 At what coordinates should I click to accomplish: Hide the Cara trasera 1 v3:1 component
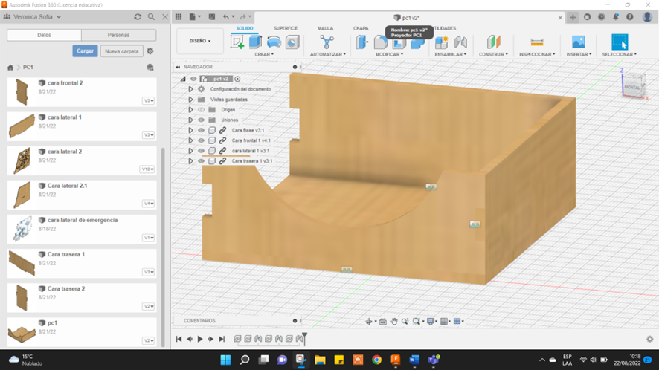click(x=202, y=160)
